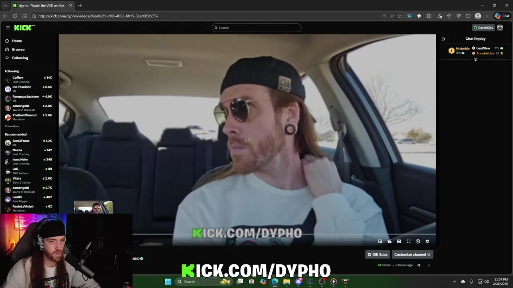Open Murda recommended channel
513x288 pixels.
[28, 152]
